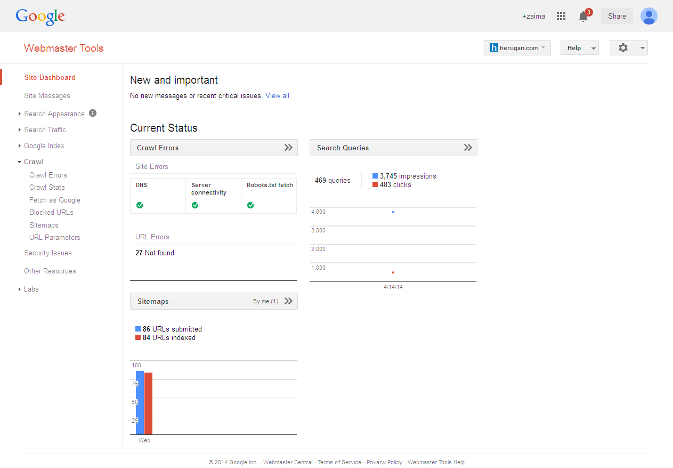Click the Robots.txt fetch cell label
673x468 pixels.
click(x=270, y=185)
